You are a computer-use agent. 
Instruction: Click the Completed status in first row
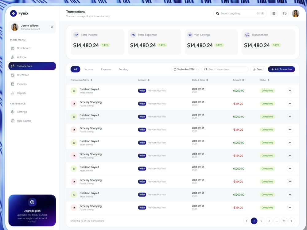pos(267,91)
